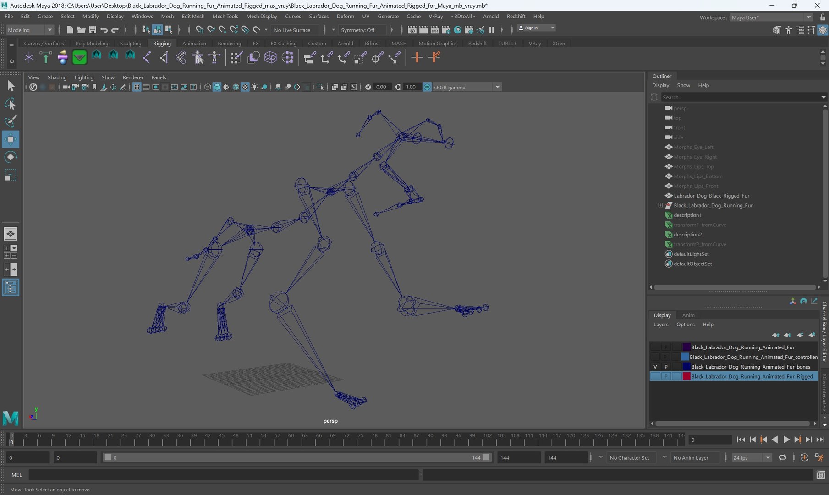Click the Create Lattice shelf icon

270,57
